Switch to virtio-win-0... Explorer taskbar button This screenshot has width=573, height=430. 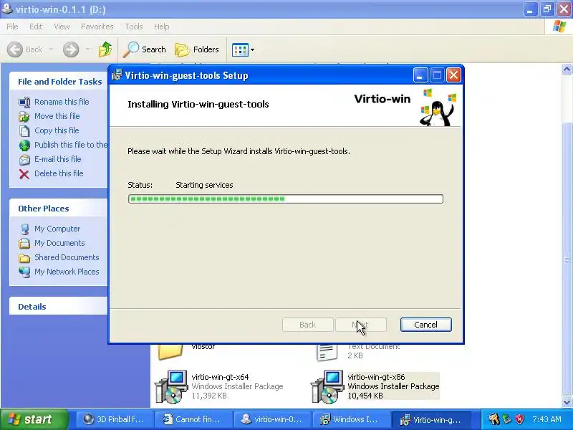(271, 419)
